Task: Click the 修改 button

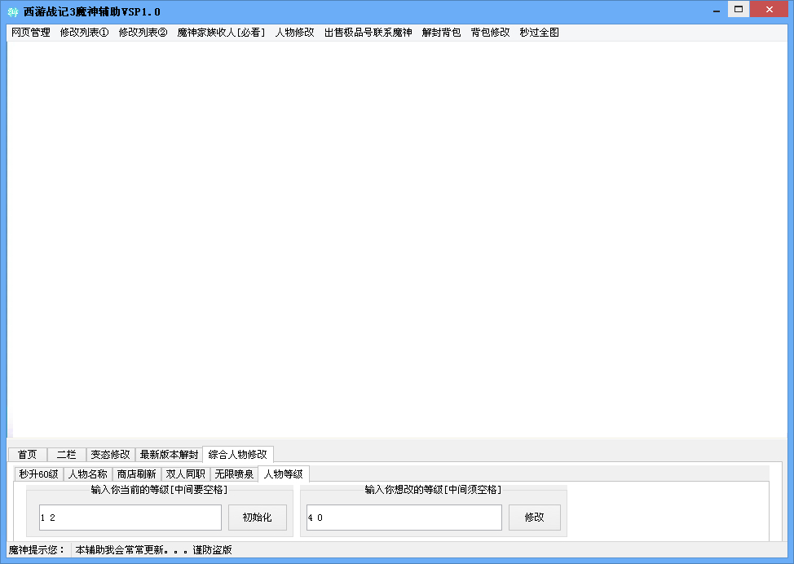Action: (x=534, y=518)
